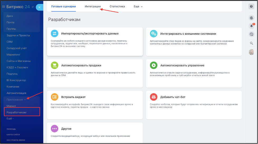This screenshot has width=258, height=144.
Task: Open the hamburger menu next to the Bitrix24 logo
Action: click(x=3, y=7)
